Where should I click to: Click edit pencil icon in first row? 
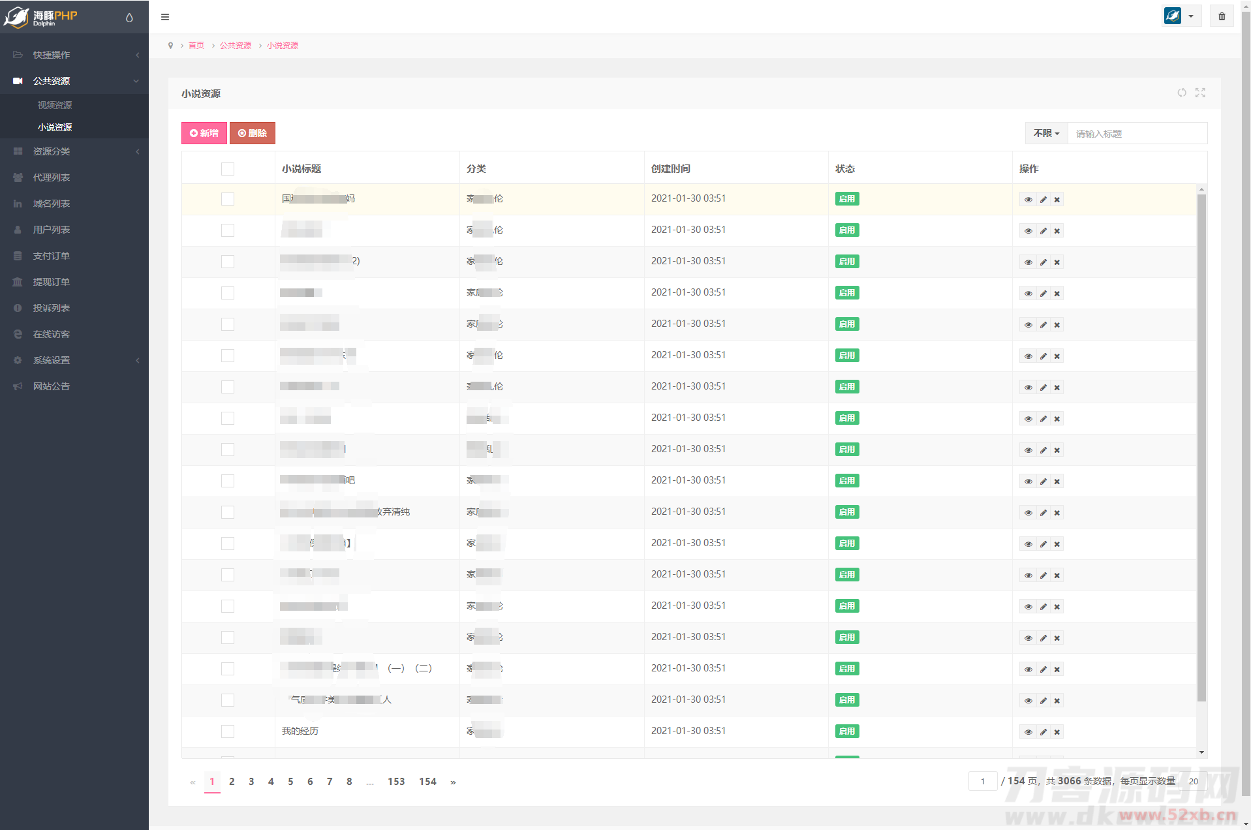coord(1043,200)
